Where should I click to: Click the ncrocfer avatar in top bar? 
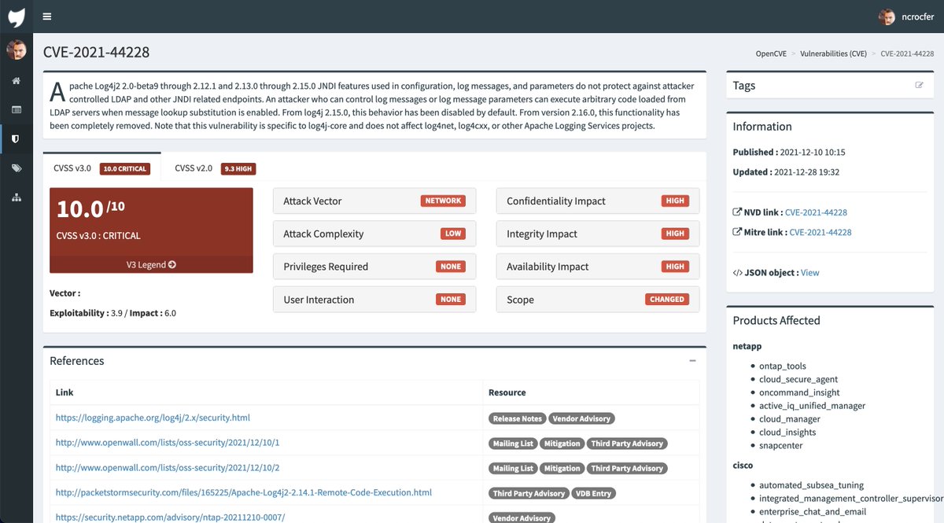tap(887, 17)
